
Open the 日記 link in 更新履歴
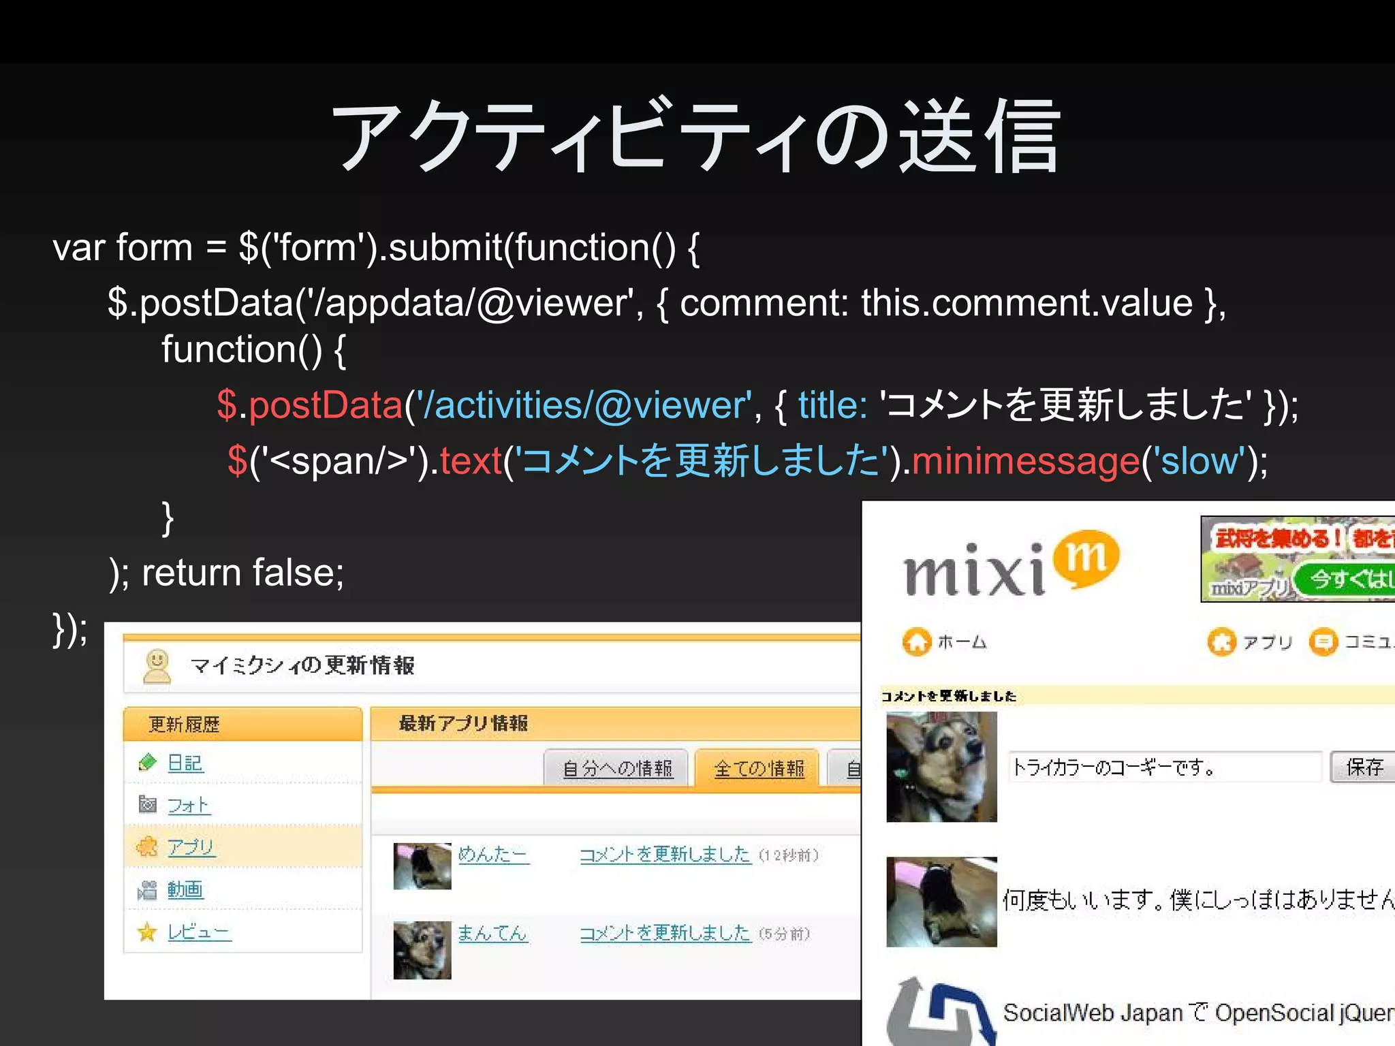coord(185,763)
